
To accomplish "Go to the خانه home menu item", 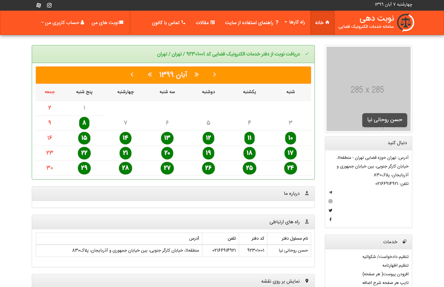I will coord(322,22).
